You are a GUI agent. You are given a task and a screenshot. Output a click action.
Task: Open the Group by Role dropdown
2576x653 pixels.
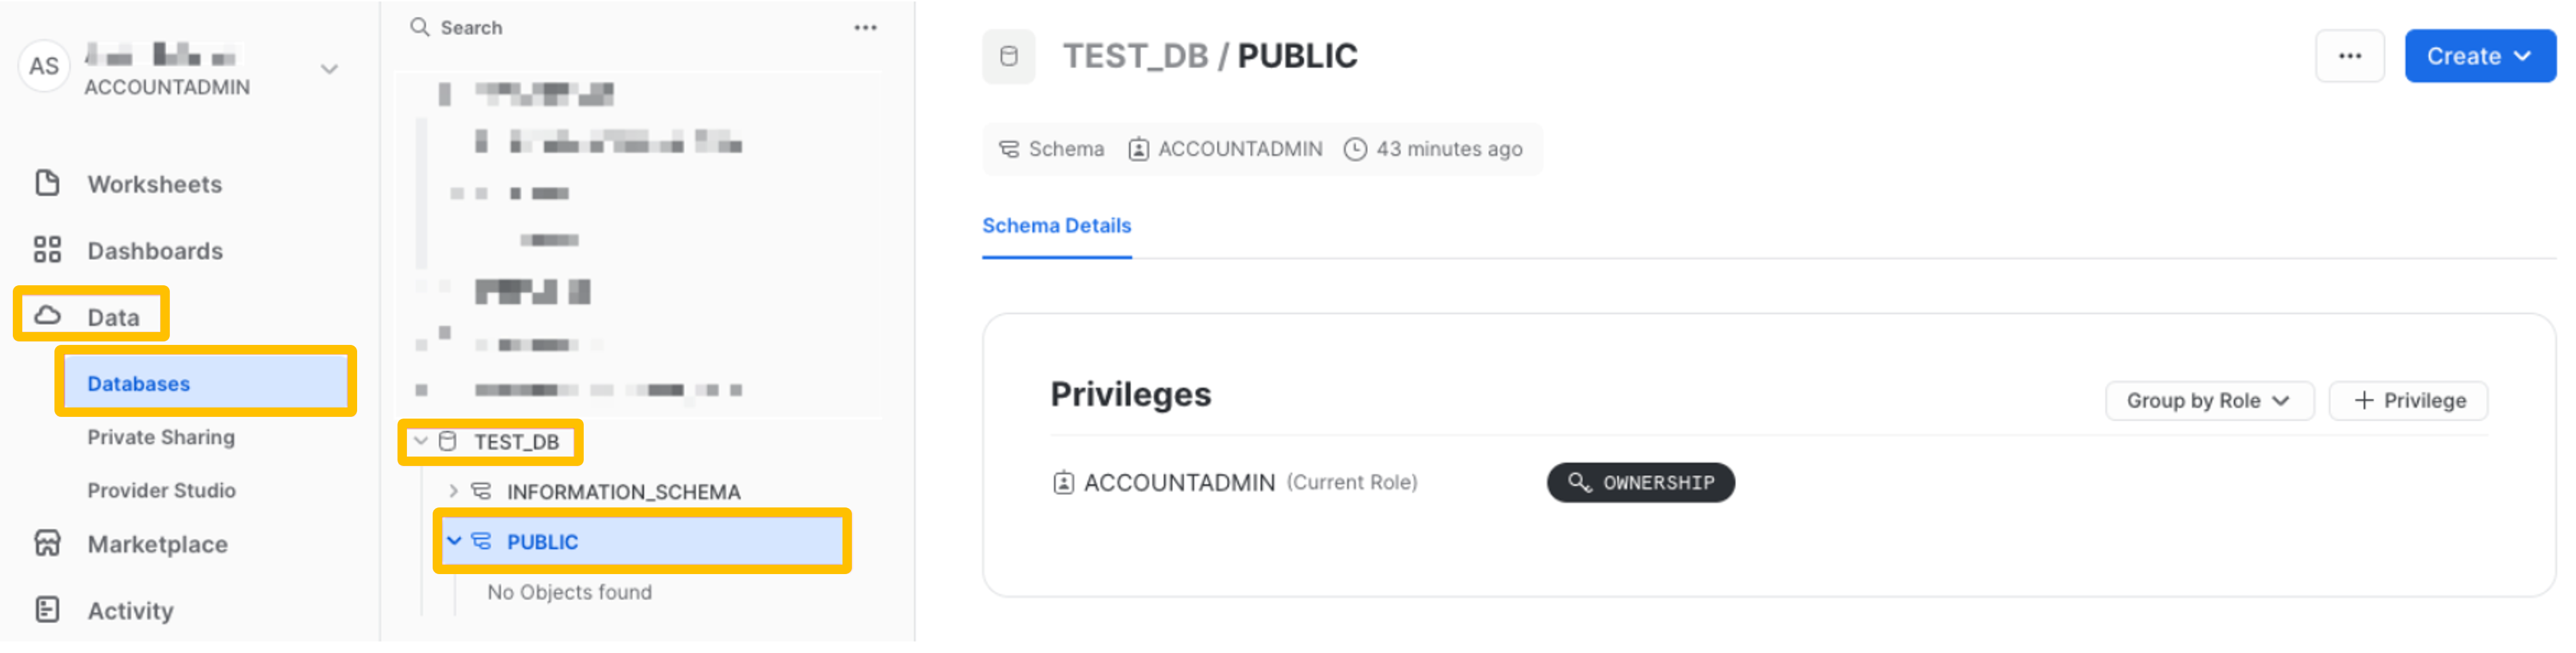click(2208, 400)
